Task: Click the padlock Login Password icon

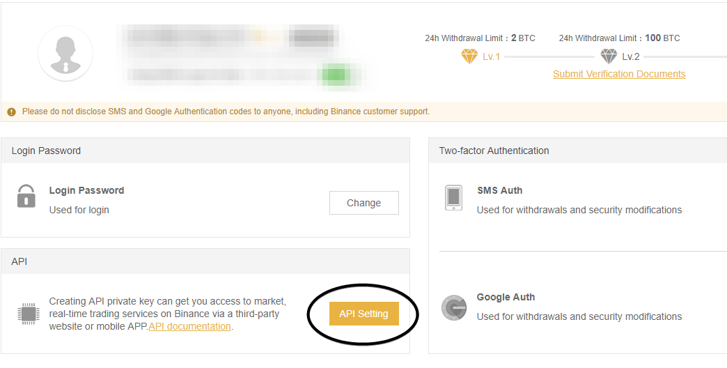Action: point(26,196)
